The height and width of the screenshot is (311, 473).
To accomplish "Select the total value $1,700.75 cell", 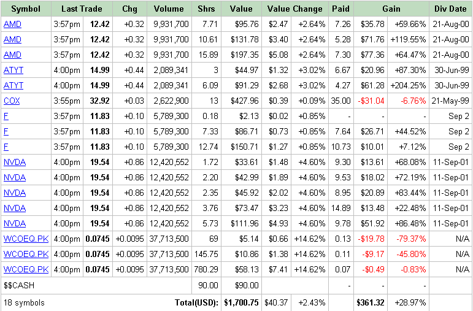I will point(241,302).
